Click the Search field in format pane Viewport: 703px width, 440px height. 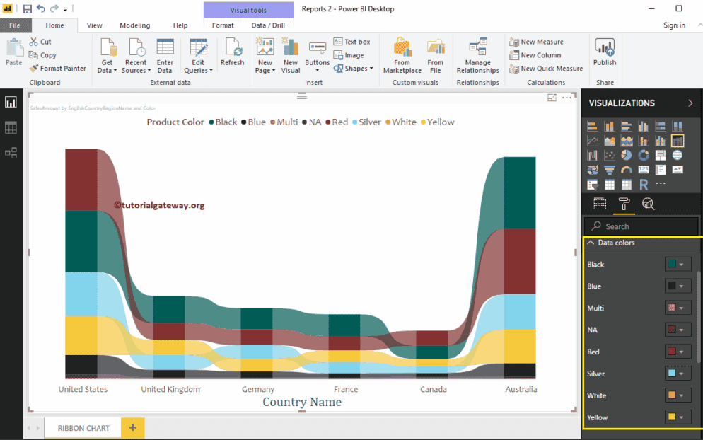[640, 226]
